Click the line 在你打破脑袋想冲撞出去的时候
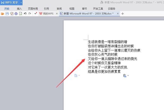This screenshot has height=110, width=164. tap(111, 46)
